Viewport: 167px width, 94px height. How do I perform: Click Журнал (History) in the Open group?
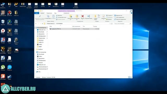pos(109,19)
